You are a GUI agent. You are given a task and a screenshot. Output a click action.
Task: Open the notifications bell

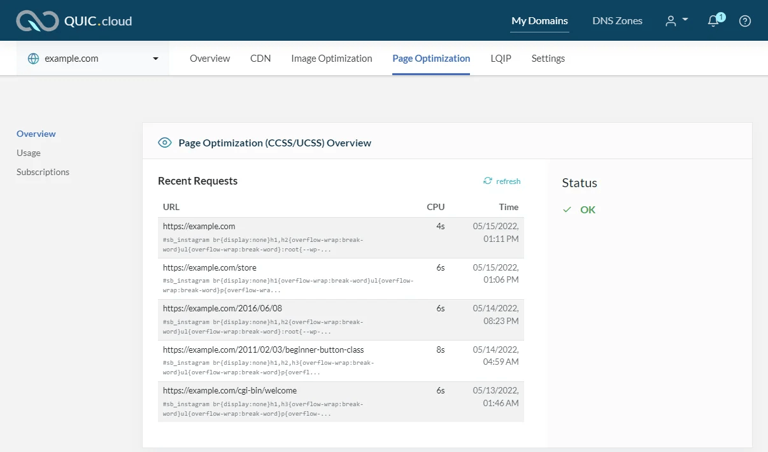click(x=713, y=21)
